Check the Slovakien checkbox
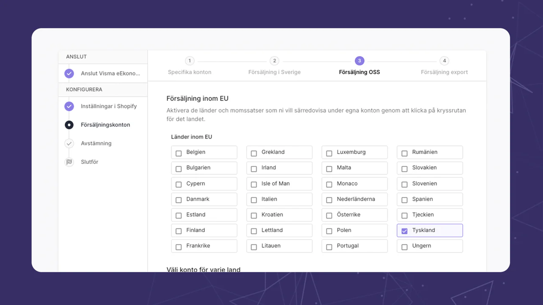Viewport: 543px width, 305px height. coord(404,169)
